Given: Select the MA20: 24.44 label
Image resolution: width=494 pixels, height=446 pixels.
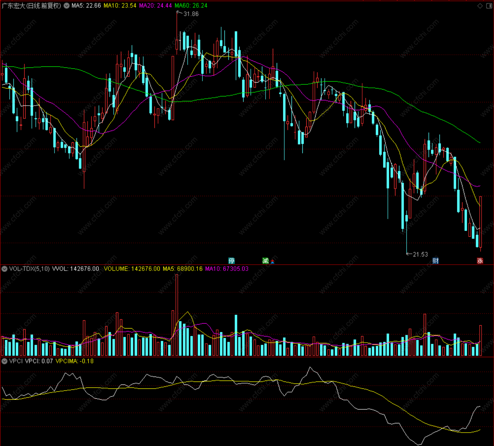Looking at the screenshot, I should [x=155, y=6].
